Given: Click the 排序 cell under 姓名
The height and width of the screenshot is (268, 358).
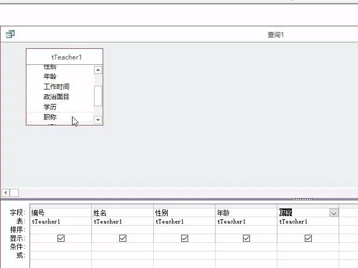Looking at the screenshot, I should (123, 230).
